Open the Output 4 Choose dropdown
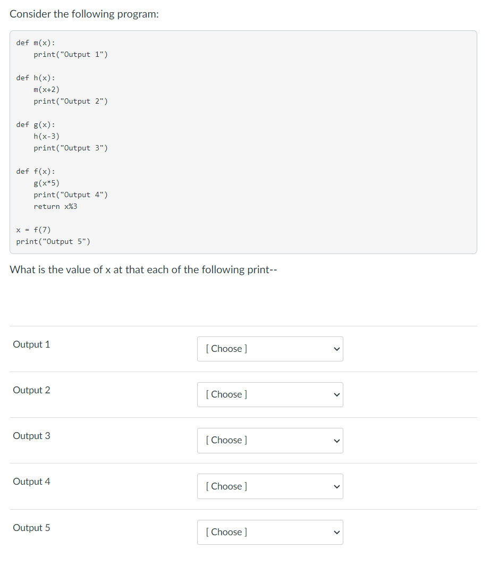The image size is (490, 565). click(270, 486)
